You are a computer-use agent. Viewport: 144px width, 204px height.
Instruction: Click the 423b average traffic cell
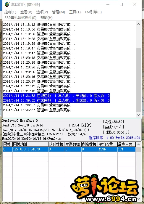pos(108,149)
